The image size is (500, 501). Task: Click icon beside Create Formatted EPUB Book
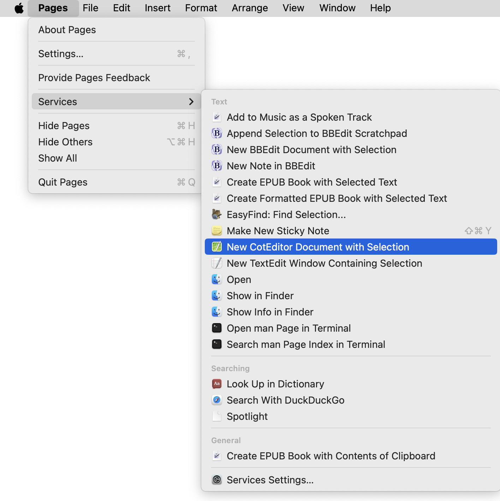coord(217,198)
